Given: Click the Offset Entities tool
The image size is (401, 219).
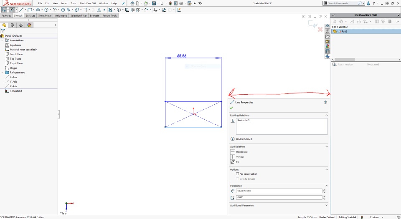Looking at the screenshot, I should coord(127,10).
